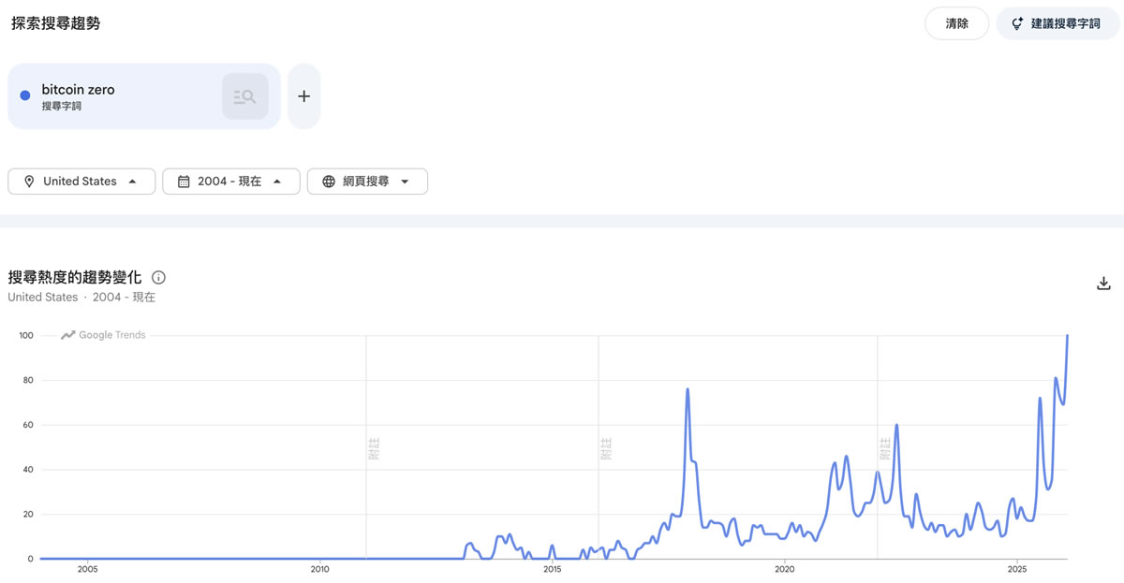Click the 建議搜尋字詞 button

pos(1057,23)
